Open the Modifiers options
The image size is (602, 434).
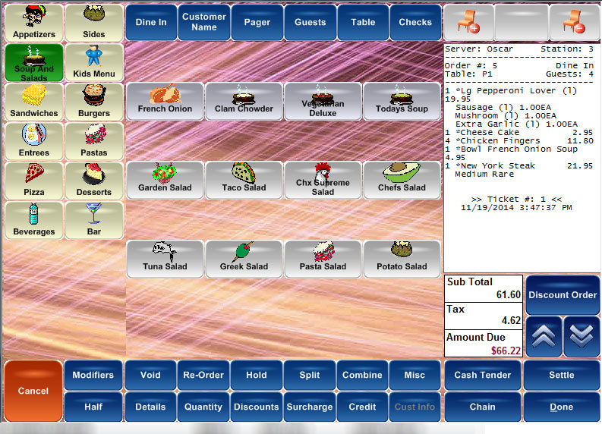tap(93, 375)
